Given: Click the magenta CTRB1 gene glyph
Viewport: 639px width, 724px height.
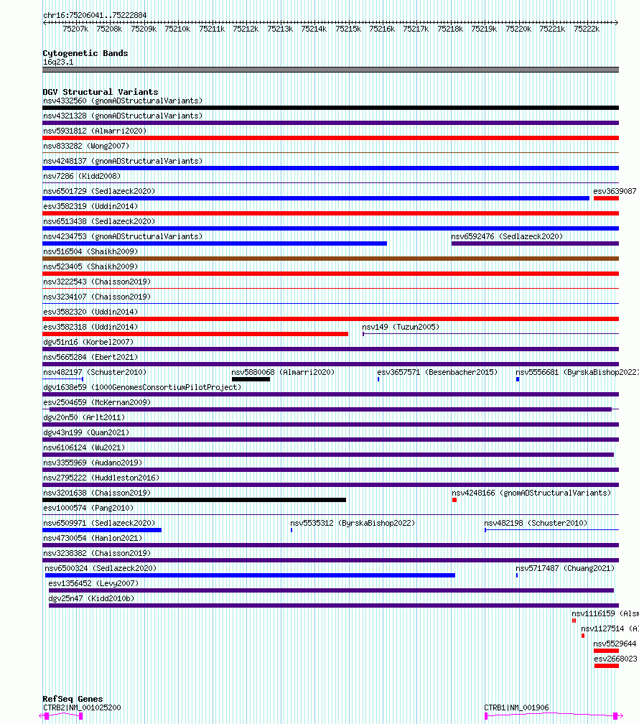Looking at the screenshot, I should point(554,715).
